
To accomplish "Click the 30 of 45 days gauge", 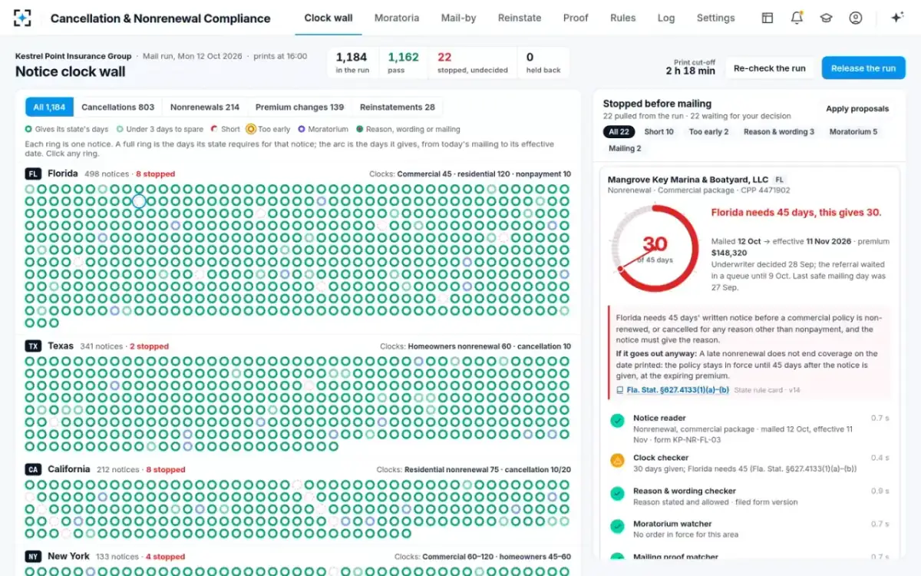I will tap(655, 248).
